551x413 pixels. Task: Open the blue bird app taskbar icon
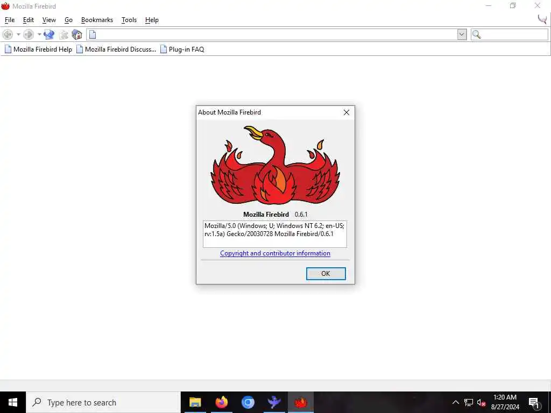tap(274, 402)
